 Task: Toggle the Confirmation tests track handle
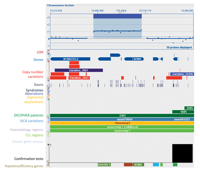(x=48, y=144)
